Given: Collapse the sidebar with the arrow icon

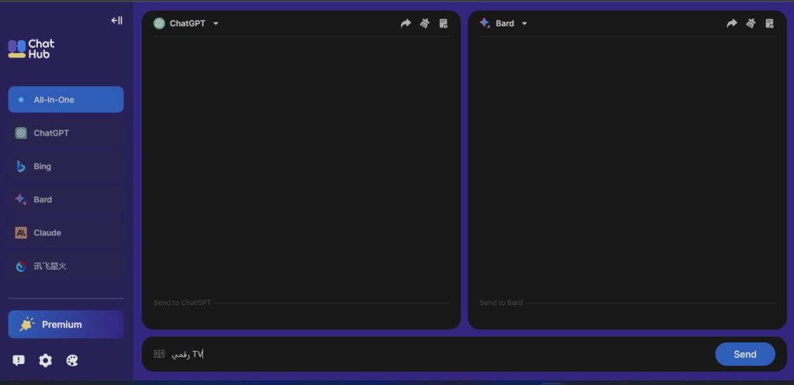Looking at the screenshot, I should pos(116,20).
